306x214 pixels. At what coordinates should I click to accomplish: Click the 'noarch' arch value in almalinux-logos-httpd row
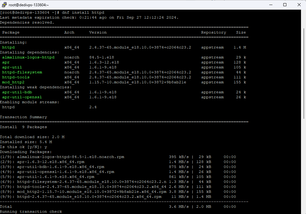[72, 58]
